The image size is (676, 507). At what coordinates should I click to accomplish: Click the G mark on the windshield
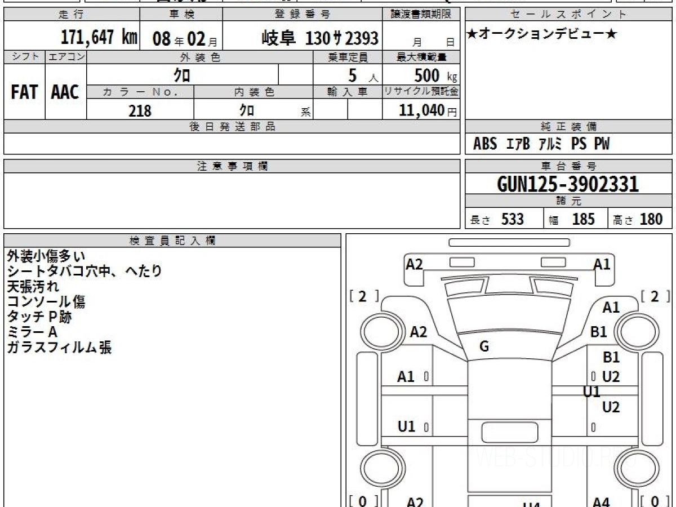484,347
